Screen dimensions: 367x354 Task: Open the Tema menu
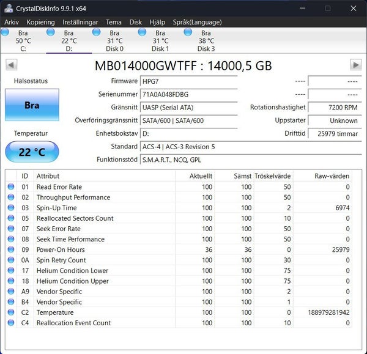pyautogui.click(x=114, y=22)
